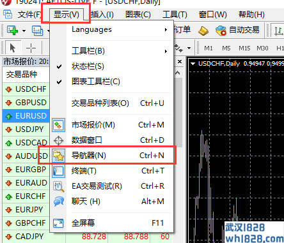This screenshot has width=284, height=243.
Task: Click the crosshair icon beside 数据窗口
Action: pyautogui.click(x=58, y=140)
